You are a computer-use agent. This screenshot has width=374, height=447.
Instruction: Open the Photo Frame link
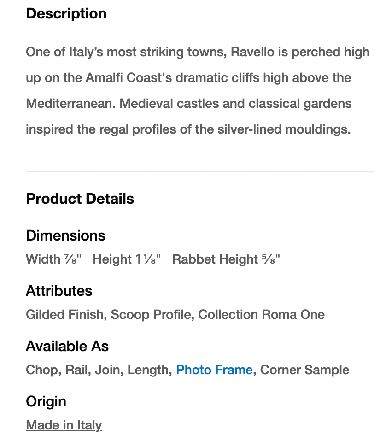coord(214,370)
